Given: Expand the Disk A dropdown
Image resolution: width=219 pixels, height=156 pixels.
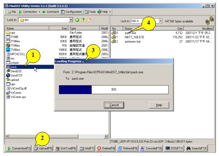Looking at the screenshot, I should click(160, 21).
